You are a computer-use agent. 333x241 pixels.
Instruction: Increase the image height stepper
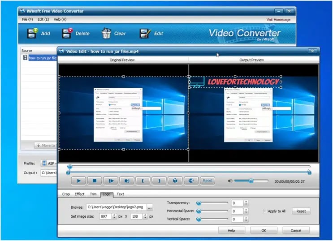(145, 215)
